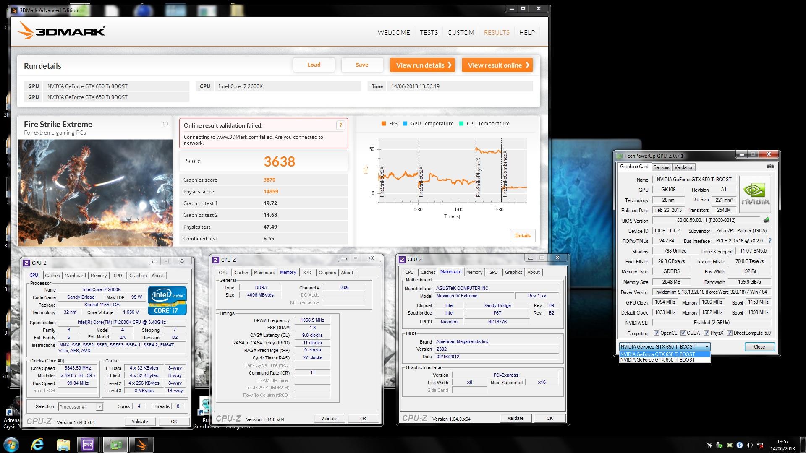806x453 pixels.
Task: Click the blue lightning bolt tray icon
Action: point(740,445)
